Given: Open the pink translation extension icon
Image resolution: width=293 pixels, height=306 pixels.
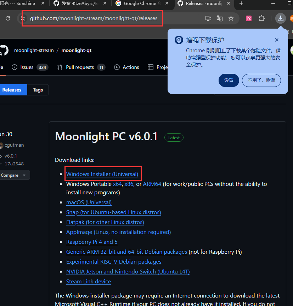Looking at the screenshot, I should pos(249,18).
